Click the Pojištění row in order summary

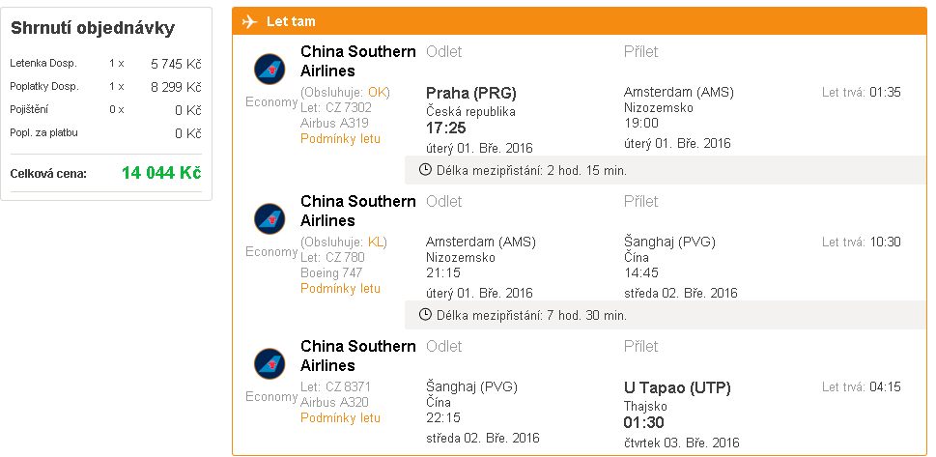(x=105, y=110)
